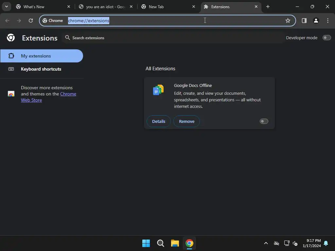Open Keyboard shortcuts in sidebar
Screen dimensions: 335x251
coord(42,69)
